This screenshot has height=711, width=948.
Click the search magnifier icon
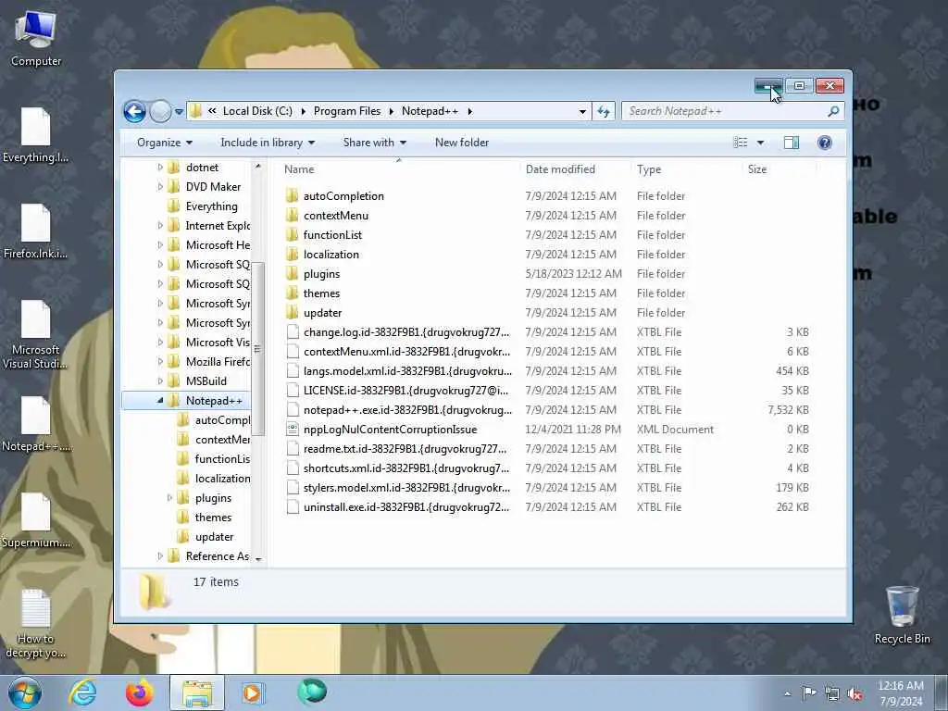point(833,111)
